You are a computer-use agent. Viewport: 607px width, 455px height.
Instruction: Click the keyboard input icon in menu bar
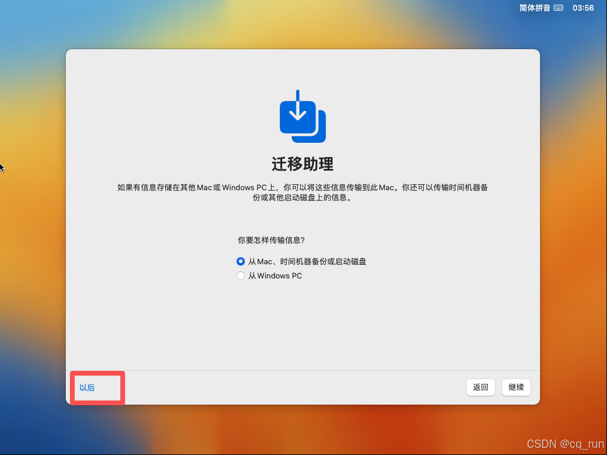(x=558, y=8)
